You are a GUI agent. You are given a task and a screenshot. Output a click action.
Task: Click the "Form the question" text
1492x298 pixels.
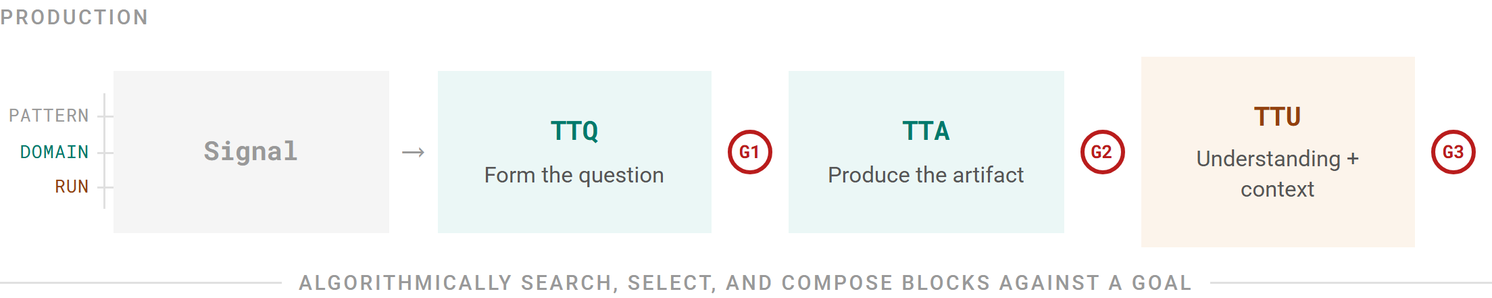click(x=574, y=175)
